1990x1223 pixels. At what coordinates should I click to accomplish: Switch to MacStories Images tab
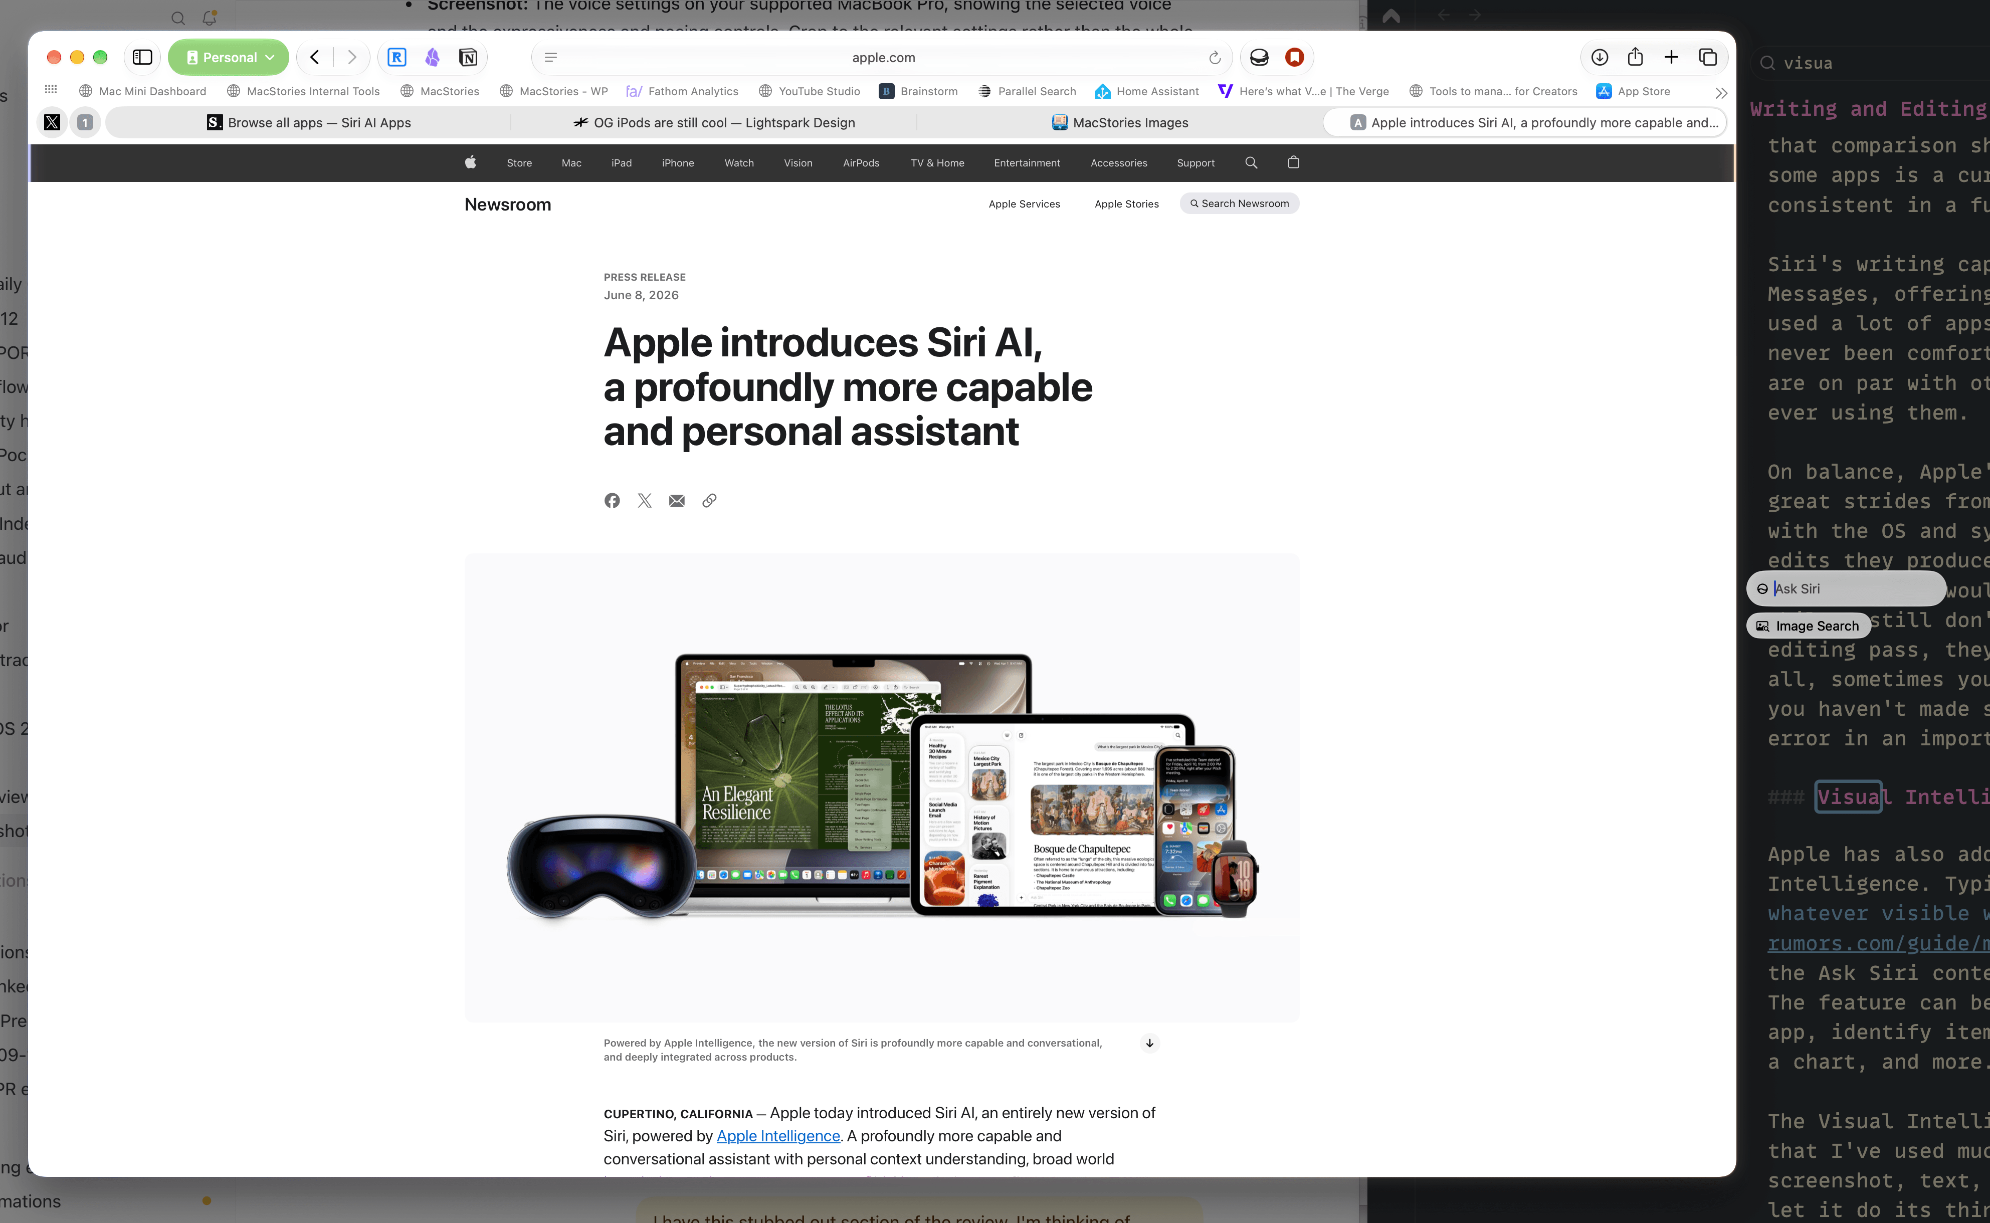coord(1120,122)
